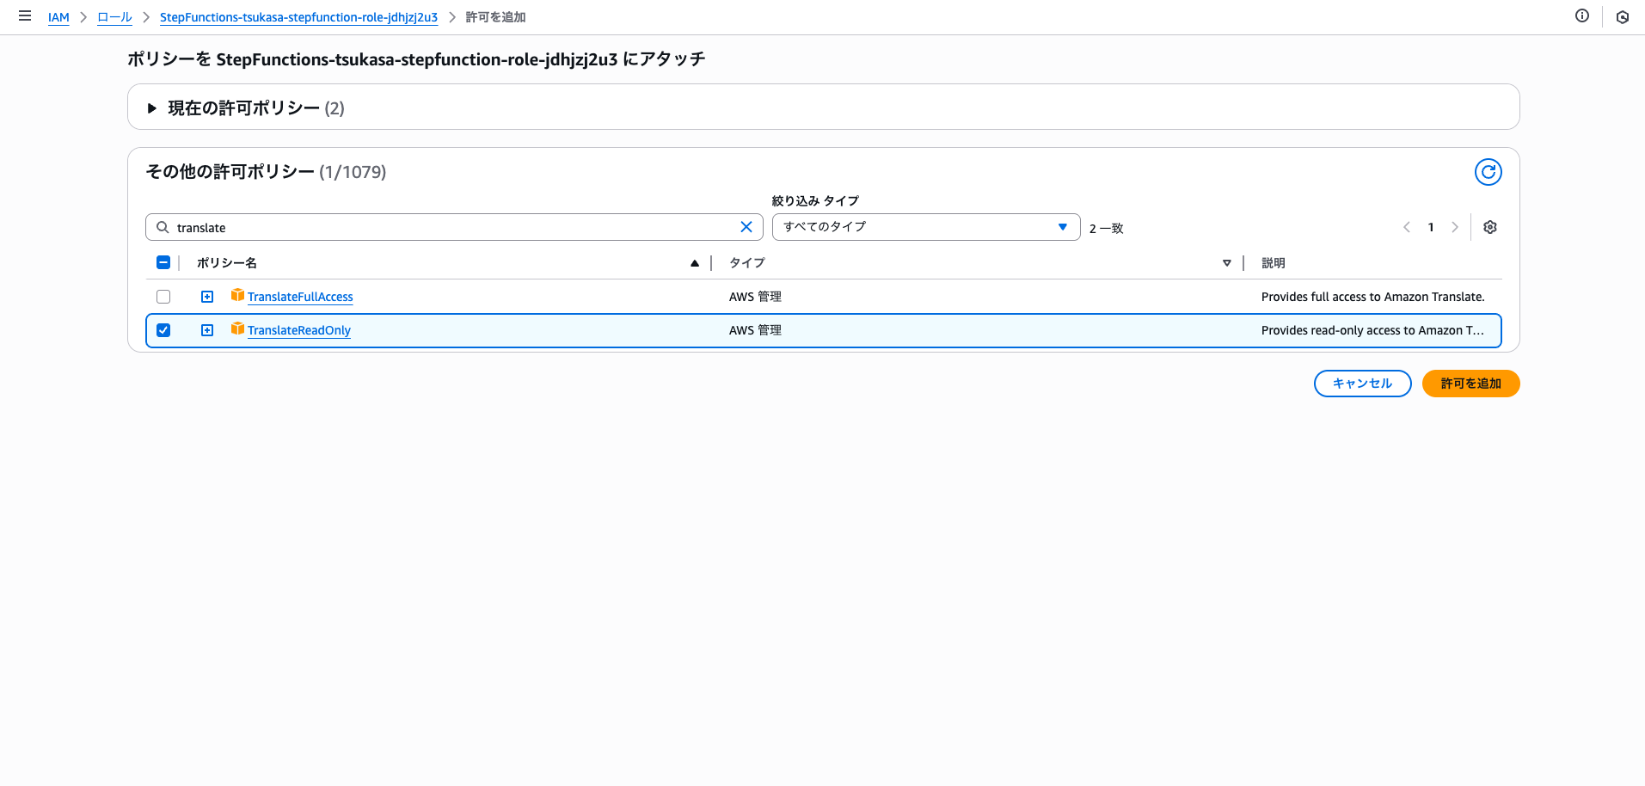Expand TranslateFullAccess policy details
The height and width of the screenshot is (786, 1645).
pos(207,297)
